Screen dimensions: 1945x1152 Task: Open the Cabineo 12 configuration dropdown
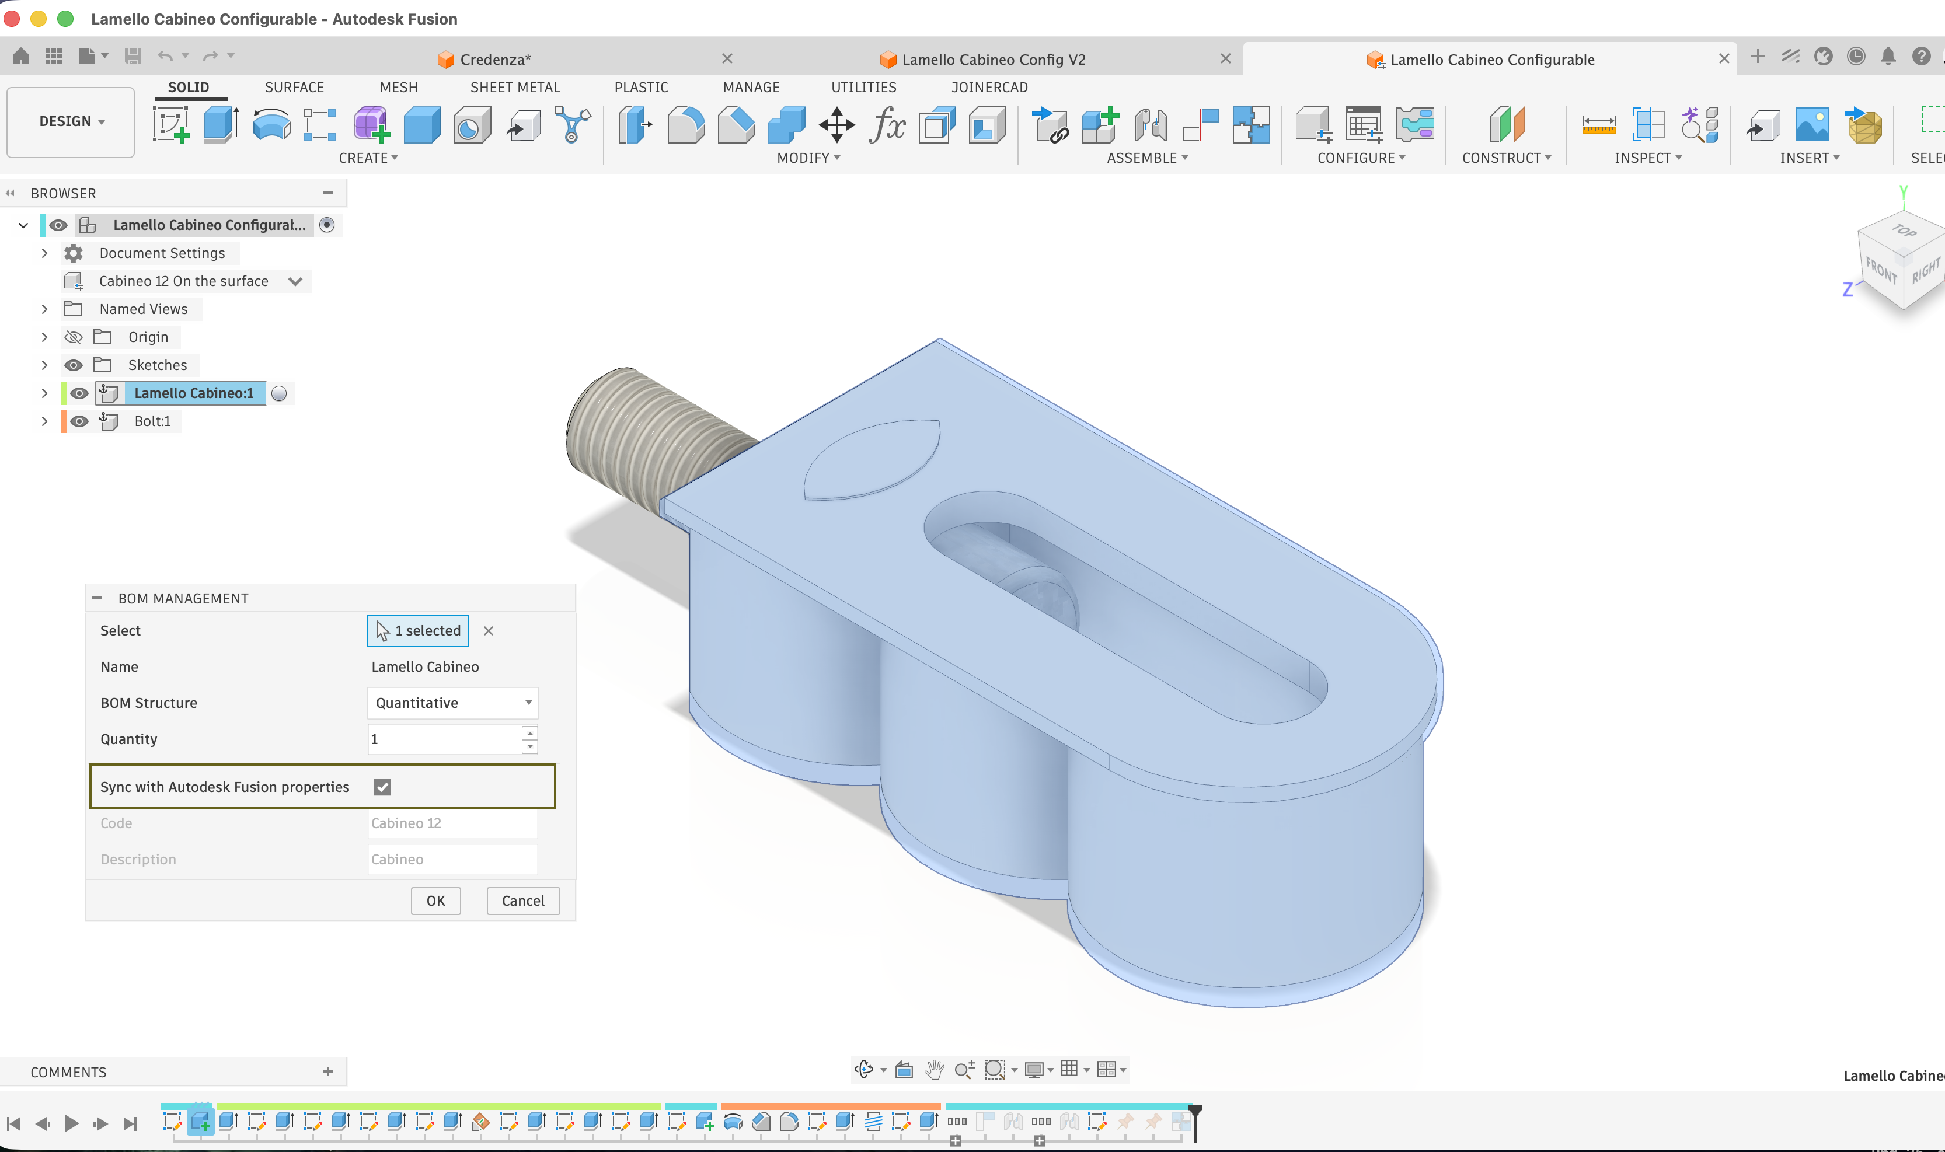pos(295,281)
